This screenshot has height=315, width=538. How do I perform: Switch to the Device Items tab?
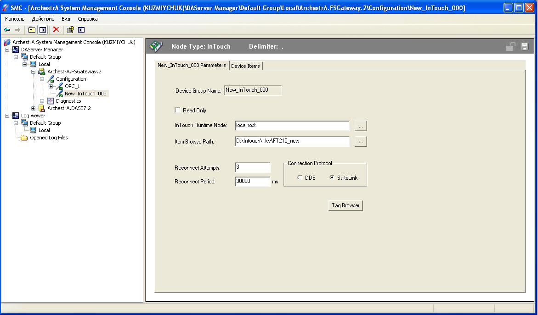pos(245,66)
